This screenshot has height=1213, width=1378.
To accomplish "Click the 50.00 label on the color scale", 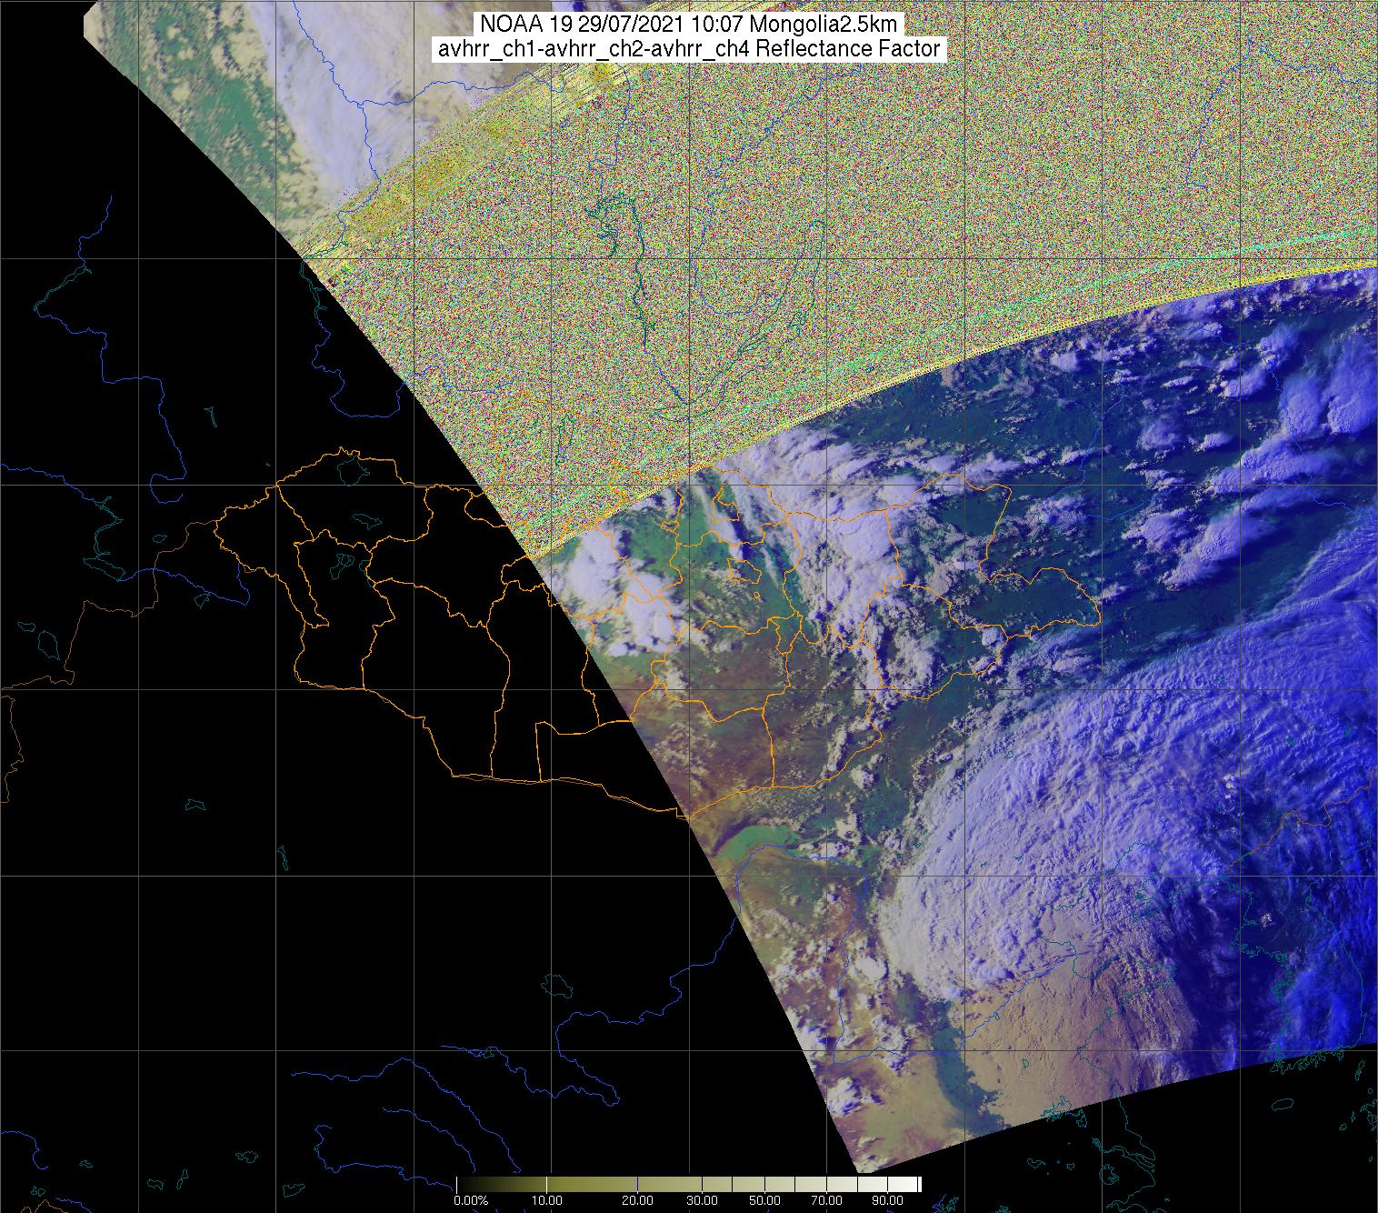I will pyautogui.click(x=765, y=1202).
